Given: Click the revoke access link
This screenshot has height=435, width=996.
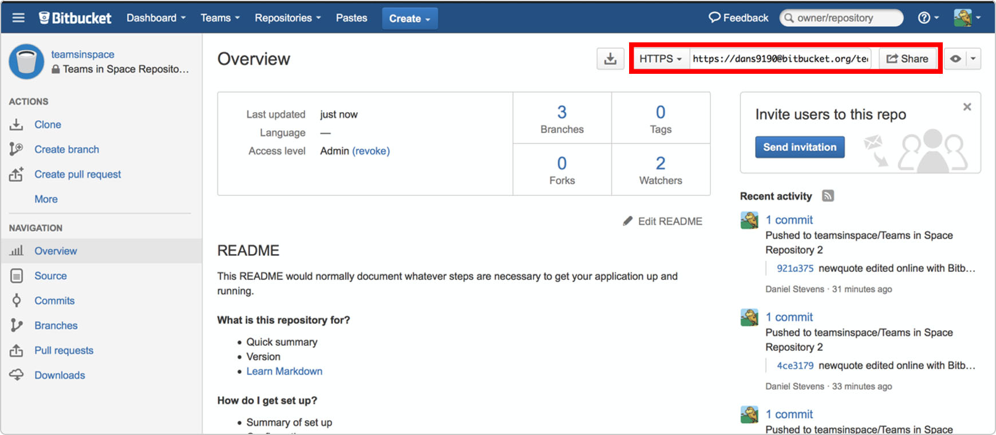Looking at the screenshot, I should (371, 151).
